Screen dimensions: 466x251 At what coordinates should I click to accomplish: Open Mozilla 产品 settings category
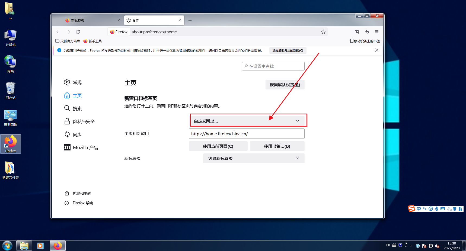tap(81, 147)
